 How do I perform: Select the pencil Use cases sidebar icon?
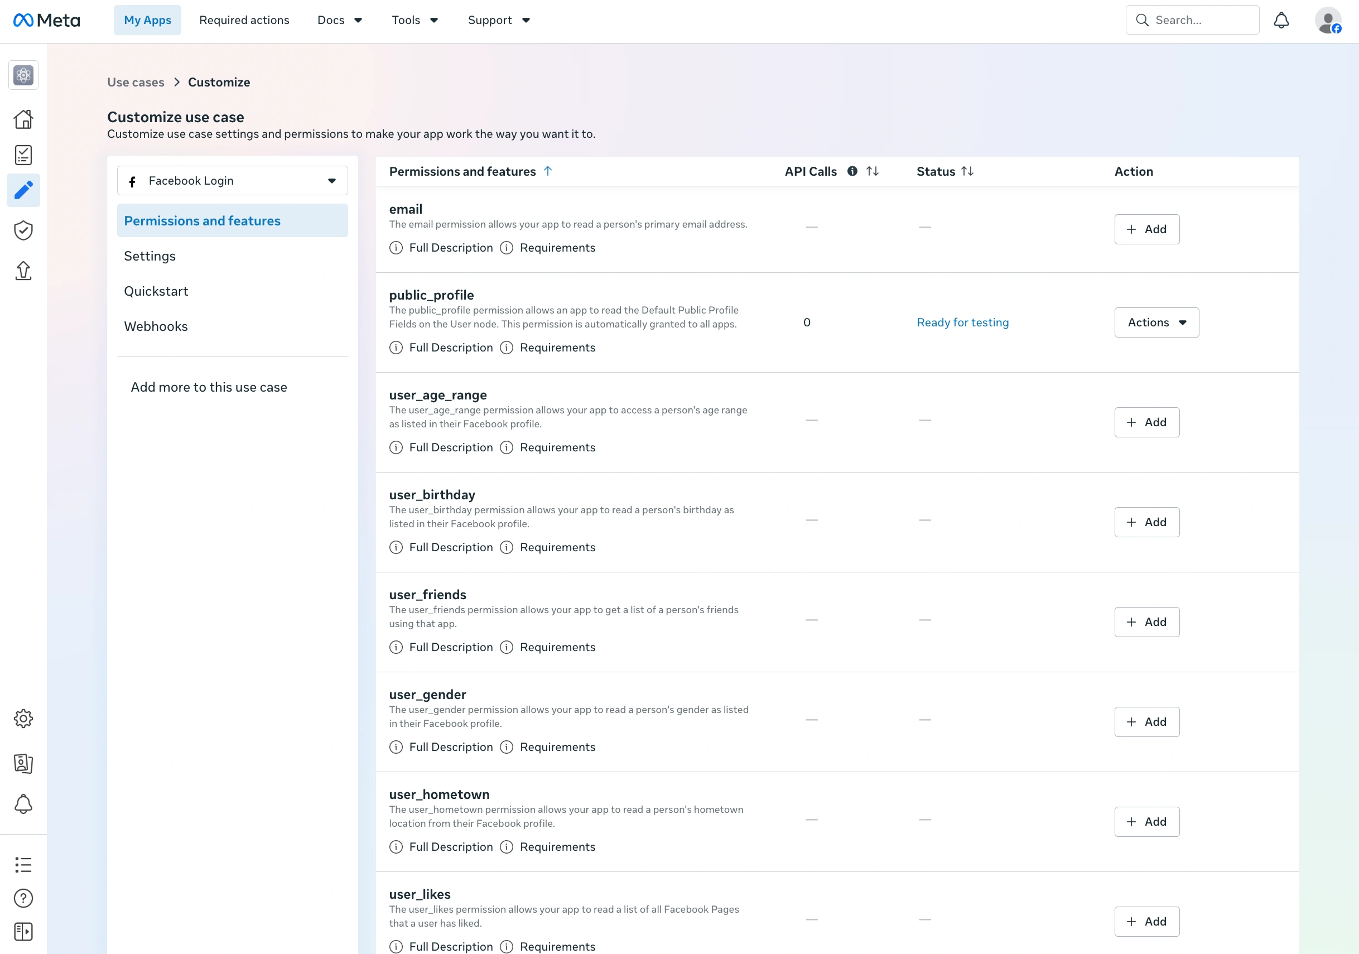[x=23, y=190]
